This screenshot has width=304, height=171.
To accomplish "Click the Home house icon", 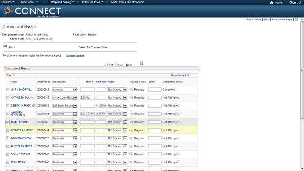I will [x=271, y=2].
